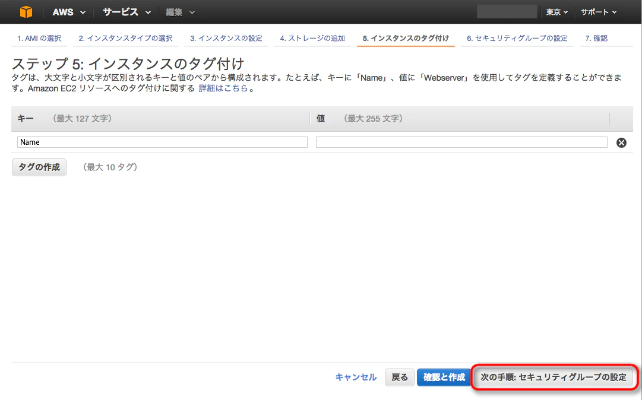The height and width of the screenshot is (400, 642).
Task: Click the blue 確認と作成 button
Action: coord(444,377)
